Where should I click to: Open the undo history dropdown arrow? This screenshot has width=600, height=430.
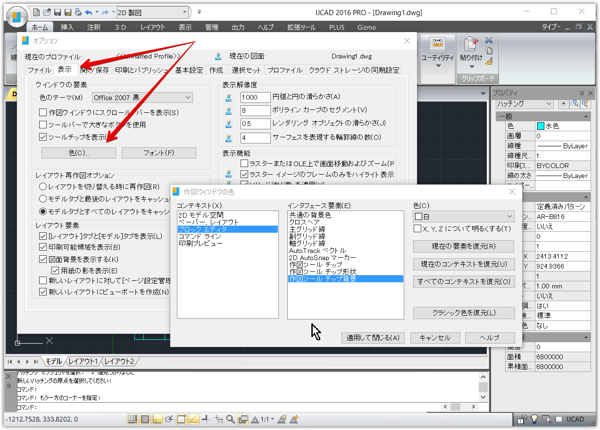[97, 12]
